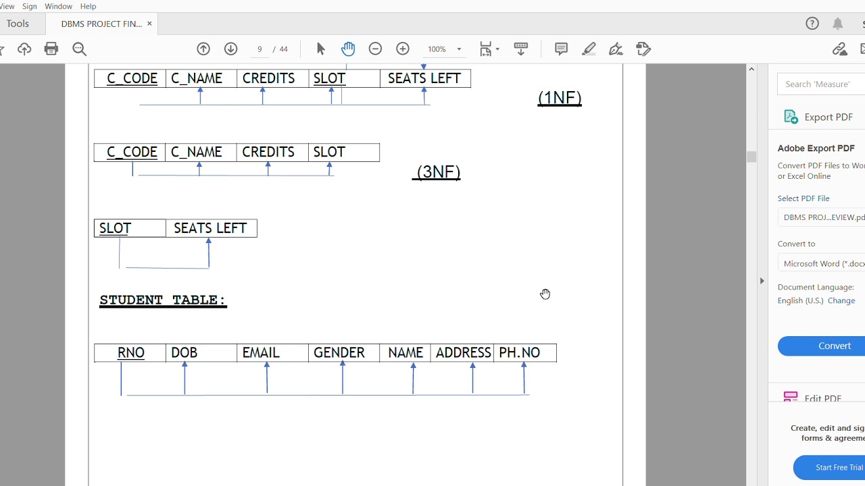
Task: Activate the hand pan tool
Action: (x=348, y=49)
